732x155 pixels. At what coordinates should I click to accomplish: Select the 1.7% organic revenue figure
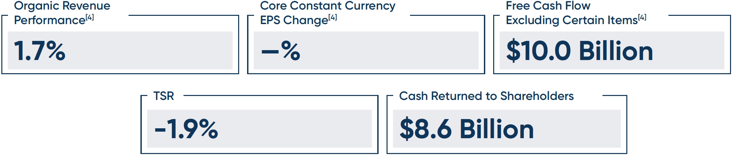click(x=40, y=51)
